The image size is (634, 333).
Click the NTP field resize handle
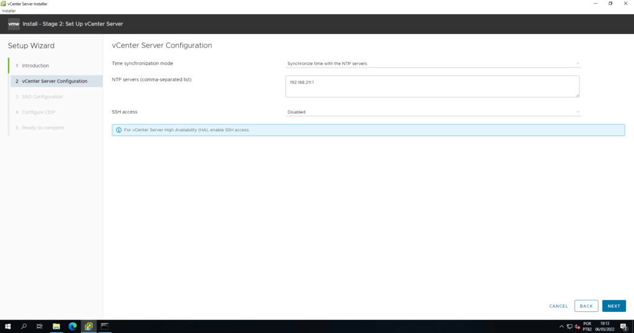(578, 95)
